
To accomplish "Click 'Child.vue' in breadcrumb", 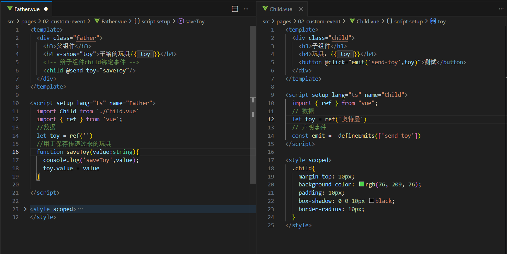I will pos(368,21).
